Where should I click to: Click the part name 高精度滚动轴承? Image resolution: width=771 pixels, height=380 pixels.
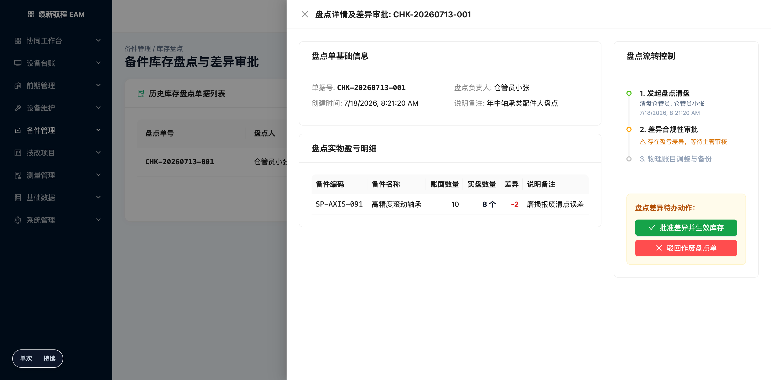tap(396, 204)
